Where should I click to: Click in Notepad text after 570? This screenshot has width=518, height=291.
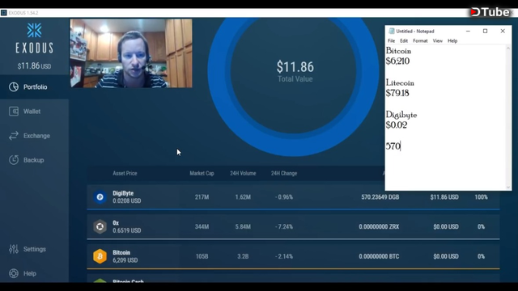click(401, 146)
